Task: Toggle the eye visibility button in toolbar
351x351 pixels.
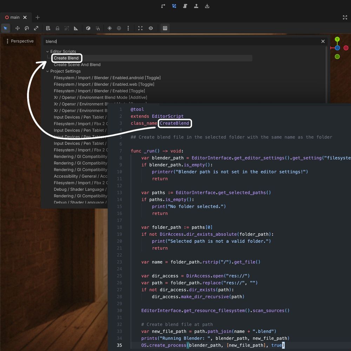Action: [151, 28]
